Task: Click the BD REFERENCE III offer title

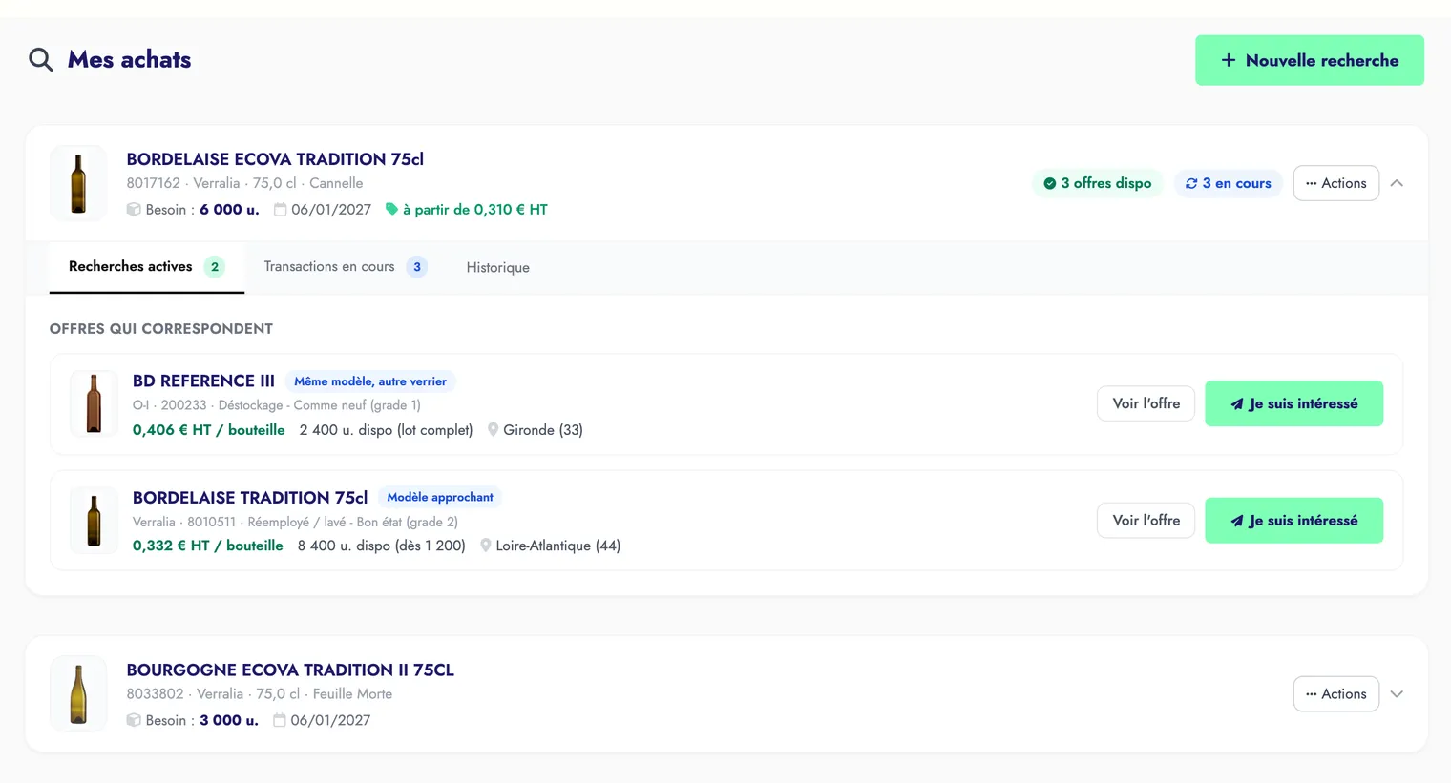Action: tap(203, 381)
